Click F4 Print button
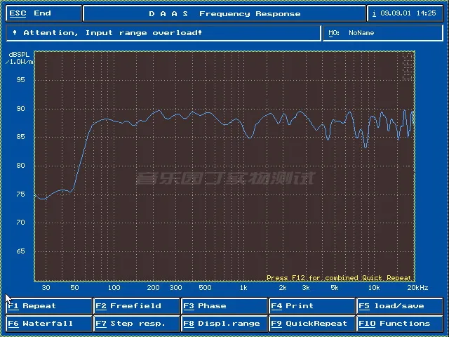This screenshot has height=337, width=449. [x=312, y=306]
